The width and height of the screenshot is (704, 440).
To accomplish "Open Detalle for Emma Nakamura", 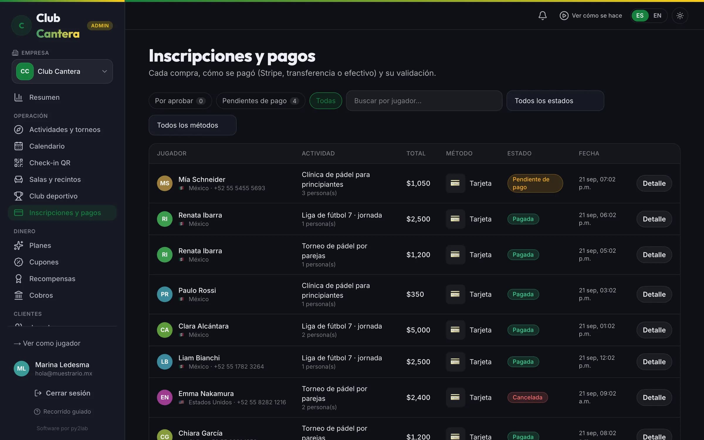I will tap(654, 397).
